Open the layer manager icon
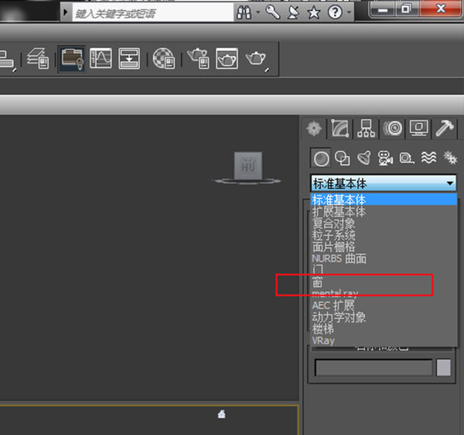Screen dimensions: 464x435 38,58
